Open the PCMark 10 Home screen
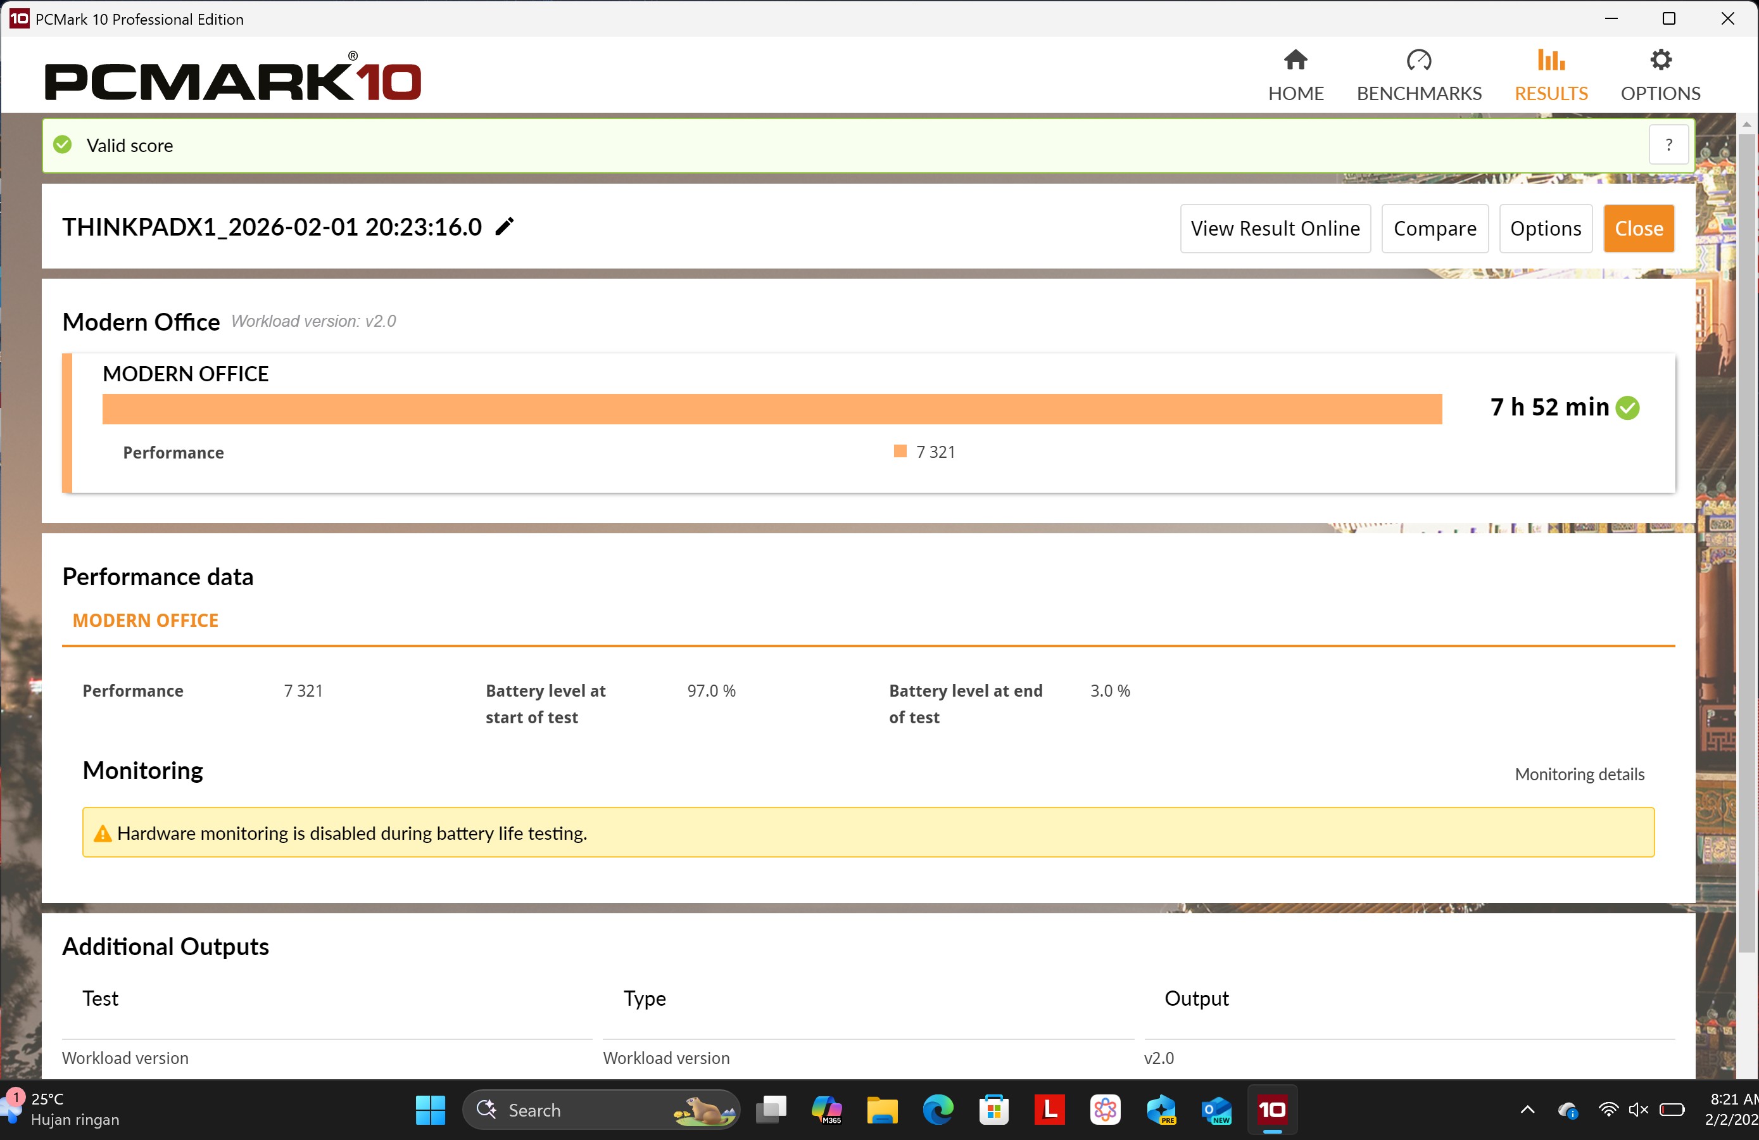Screen dimensions: 1759x1140 pos(1296,74)
